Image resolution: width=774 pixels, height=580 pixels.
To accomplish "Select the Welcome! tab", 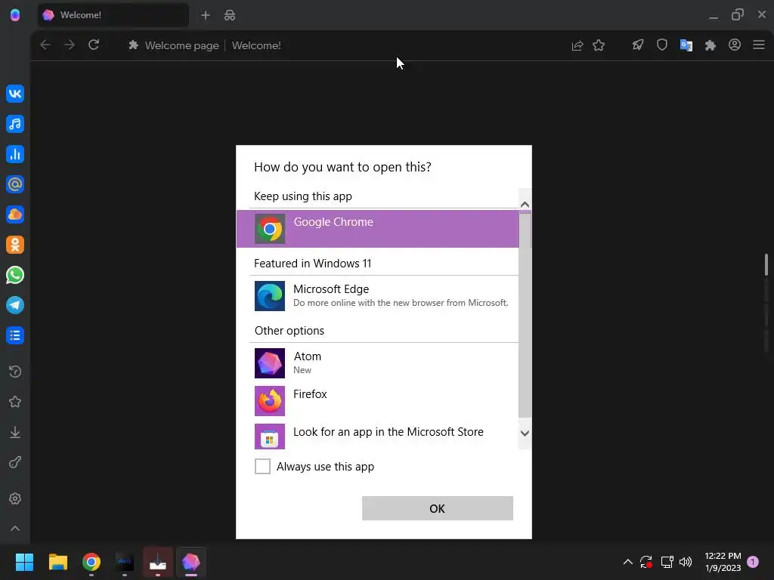I will point(113,15).
